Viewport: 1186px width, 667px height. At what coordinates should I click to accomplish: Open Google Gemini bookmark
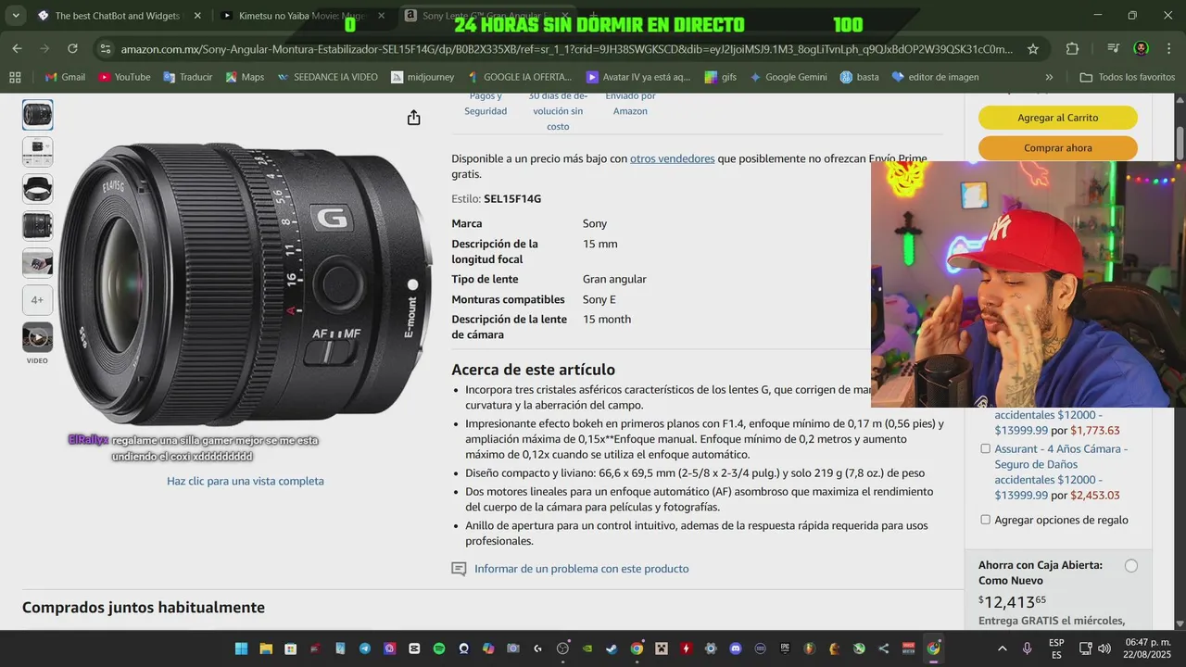click(788, 77)
